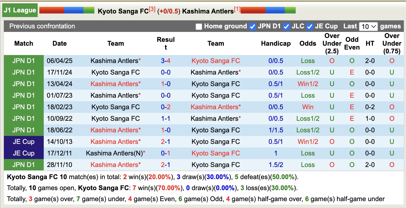Click the JPN D1 label on the first row

click(23, 61)
